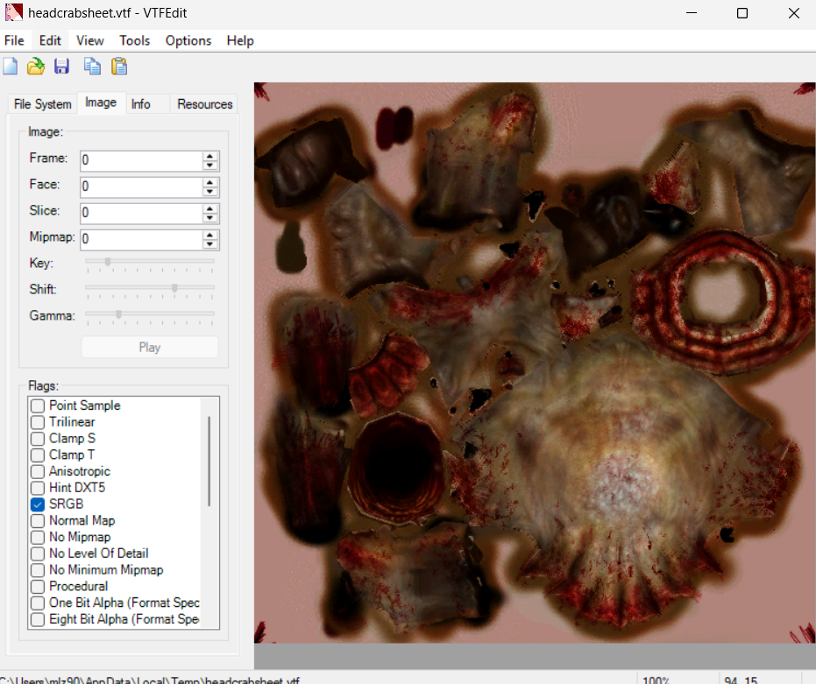Click the 100% zoom status bar entry
Image resolution: width=816 pixels, height=684 pixels.
[x=656, y=680]
